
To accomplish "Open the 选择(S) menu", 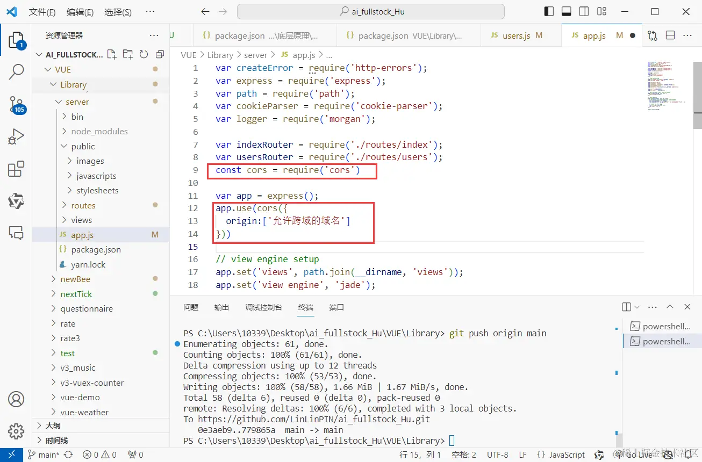I will coord(118,12).
